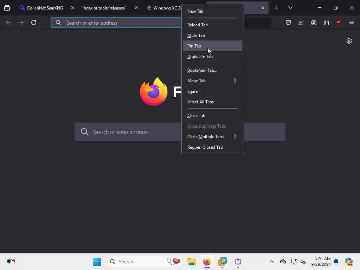Choose Reload Tab in context menu
This screenshot has height=270, width=360.
213,25
